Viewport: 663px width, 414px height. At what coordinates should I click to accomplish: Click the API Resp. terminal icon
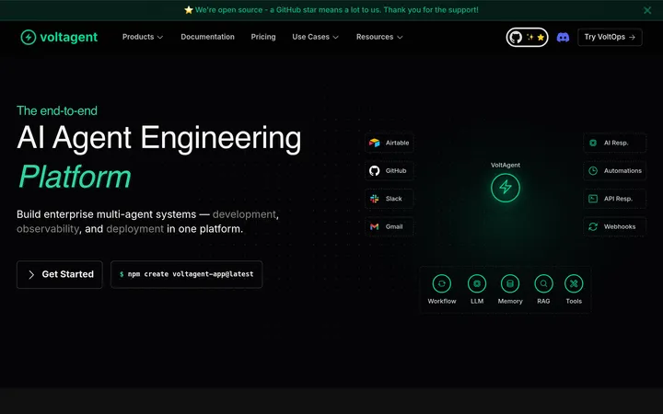click(593, 199)
